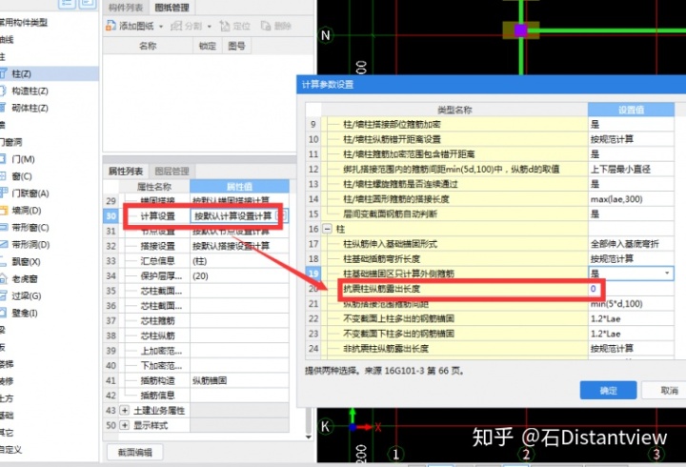The height and width of the screenshot is (467, 686).
Task: Open the 分割 dropdown arrow
Action: point(209,27)
